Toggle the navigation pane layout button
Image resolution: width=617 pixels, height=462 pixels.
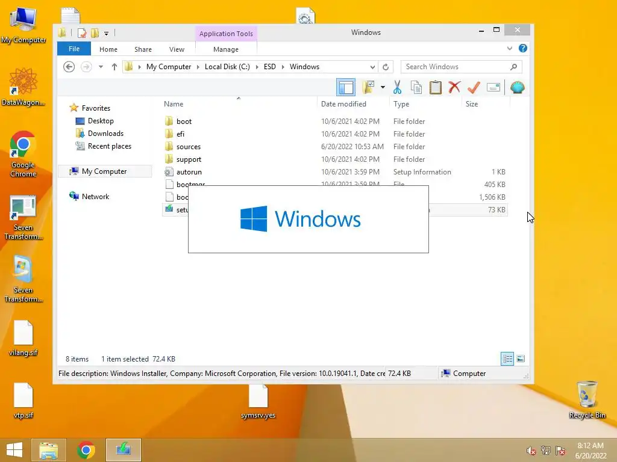[346, 87]
